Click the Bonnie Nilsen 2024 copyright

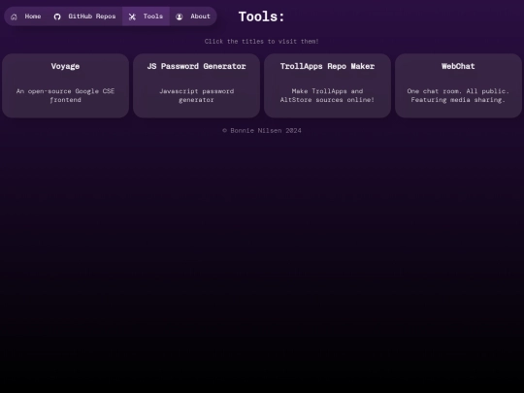[262, 131]
